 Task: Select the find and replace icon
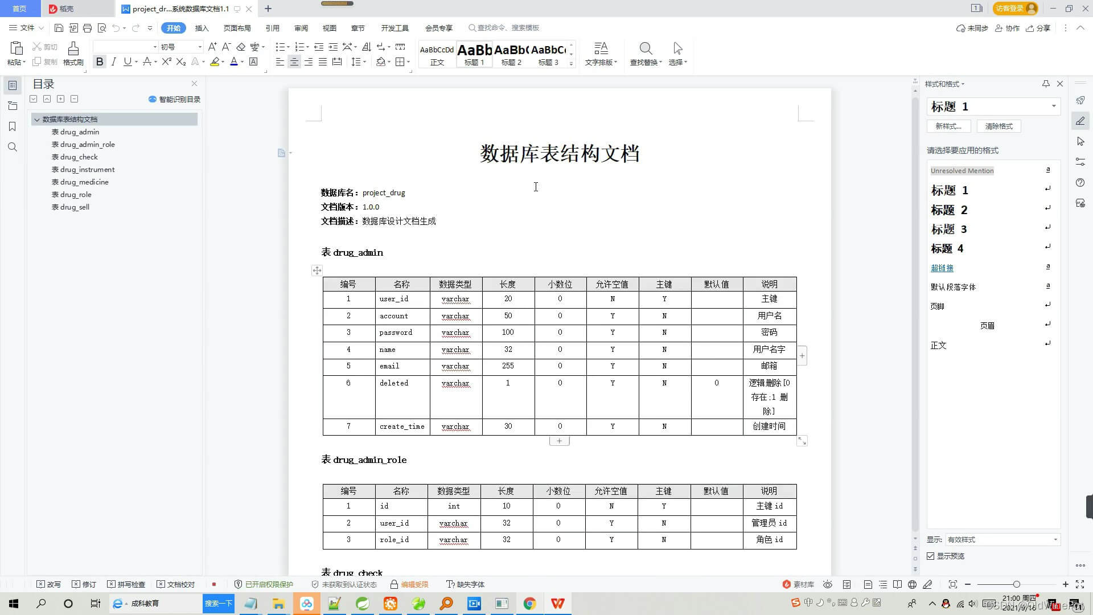644,49
